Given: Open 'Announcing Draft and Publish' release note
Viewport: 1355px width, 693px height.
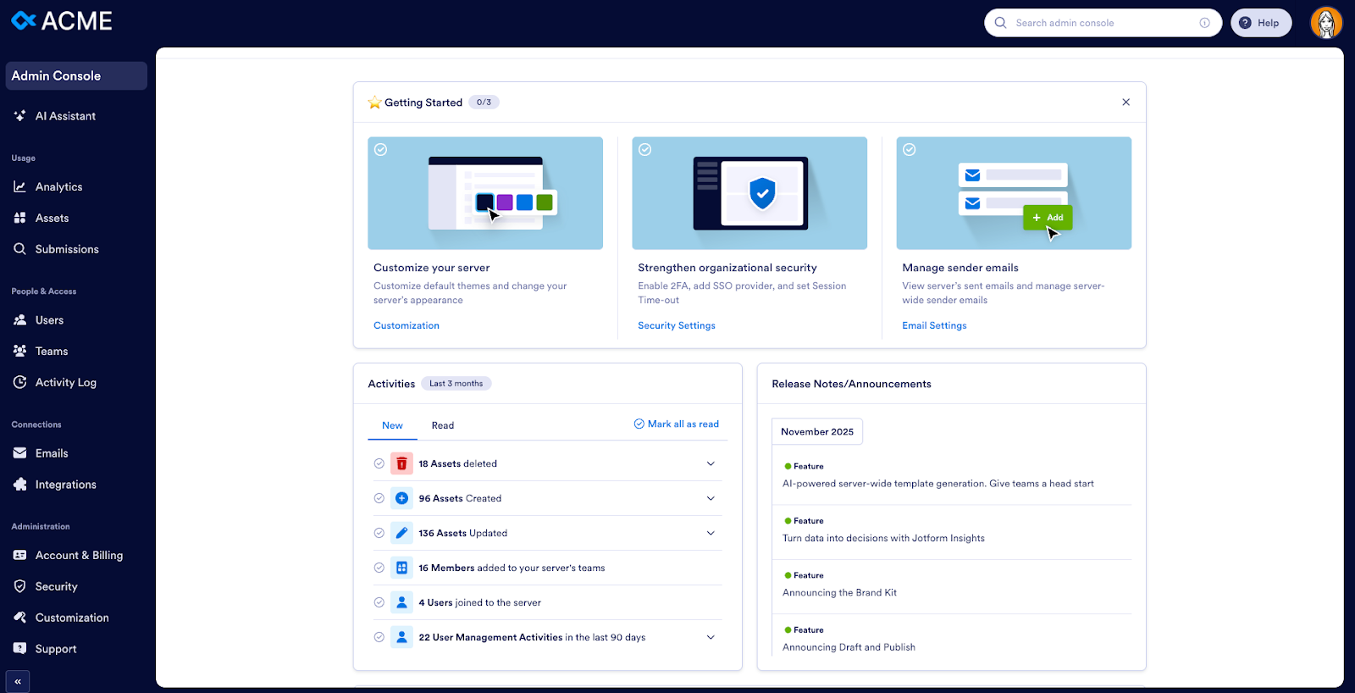Looking at the screenshot, I should [x=849, y=647].
